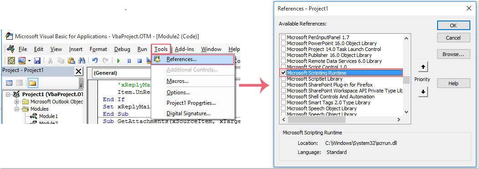Click the Cut scissors icon
Viewport: 479px width, 169px height.
[51, 60]
